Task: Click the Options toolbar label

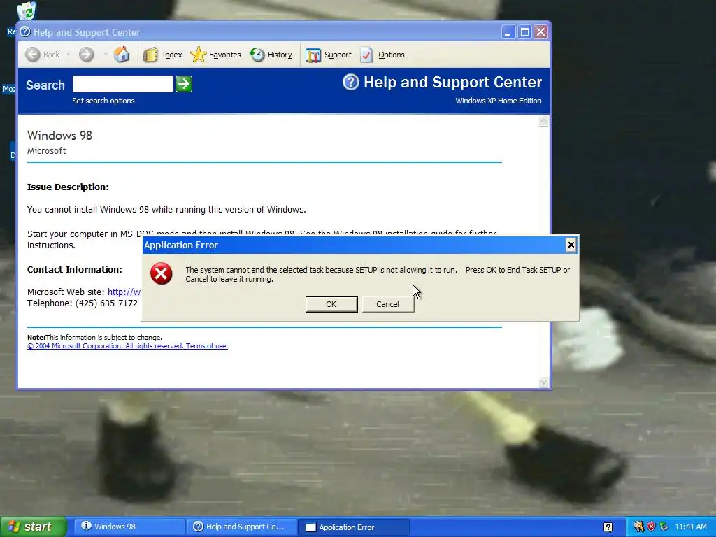Action: tap(392, 55)
